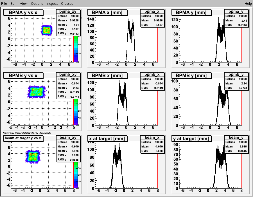Image resolution: width=253 pixels, height=197 pixels.
Task: Click the BPMA 2D beam spot
Action: [46, 30]
